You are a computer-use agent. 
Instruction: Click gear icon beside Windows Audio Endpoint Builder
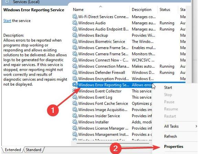pos(75,29)
